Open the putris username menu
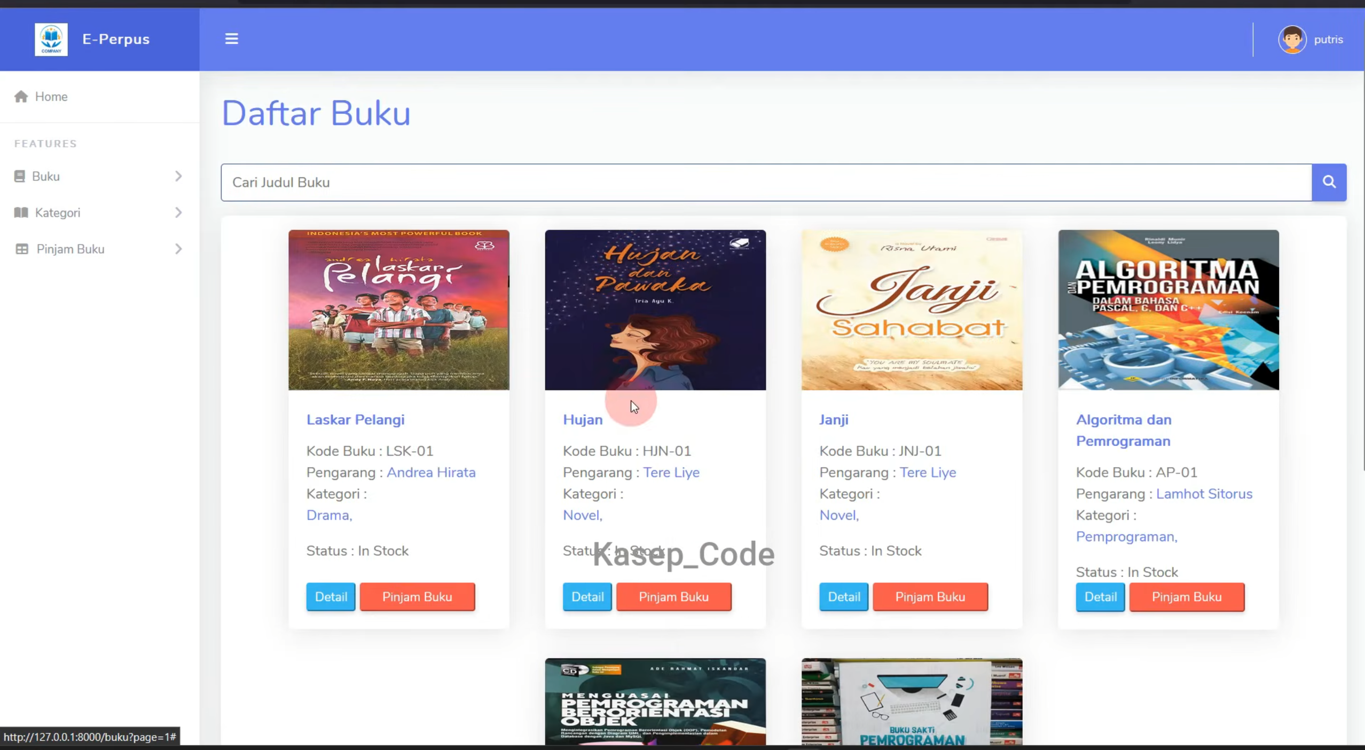The width and height of the screenshot is (1365, 750). click(x=1328, y=40)
